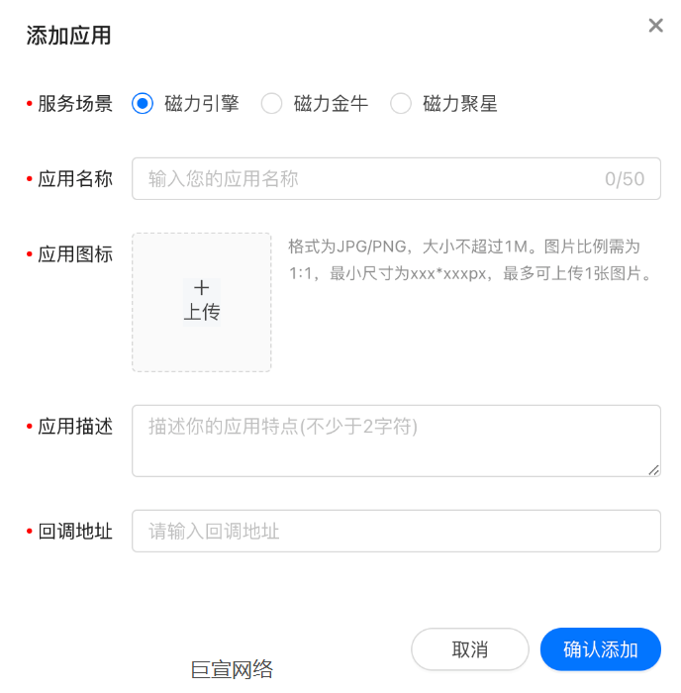681x693 pixels.
Task: Confirm with the 确认添加 button
Action: 600,649
